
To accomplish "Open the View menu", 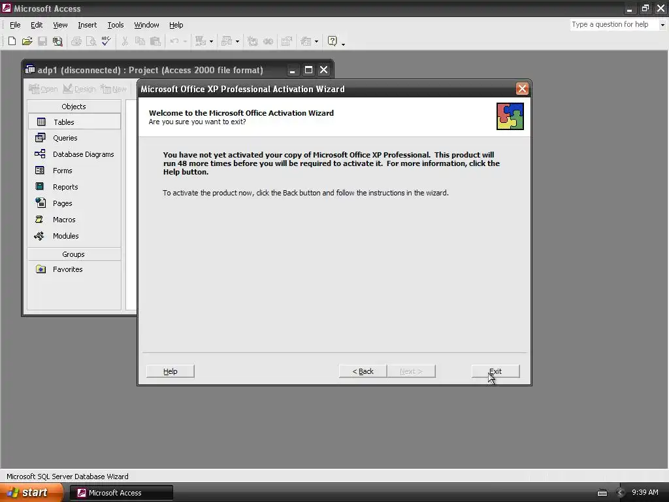I will point(60,25).
